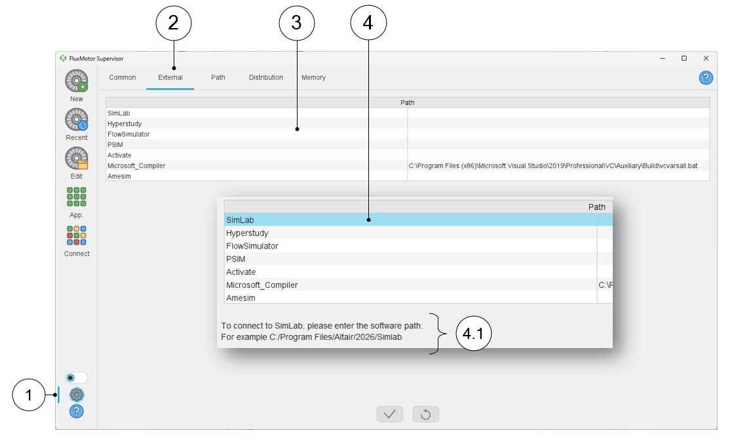
Task: Apply changes with the checkmark button
Action: 390,414
